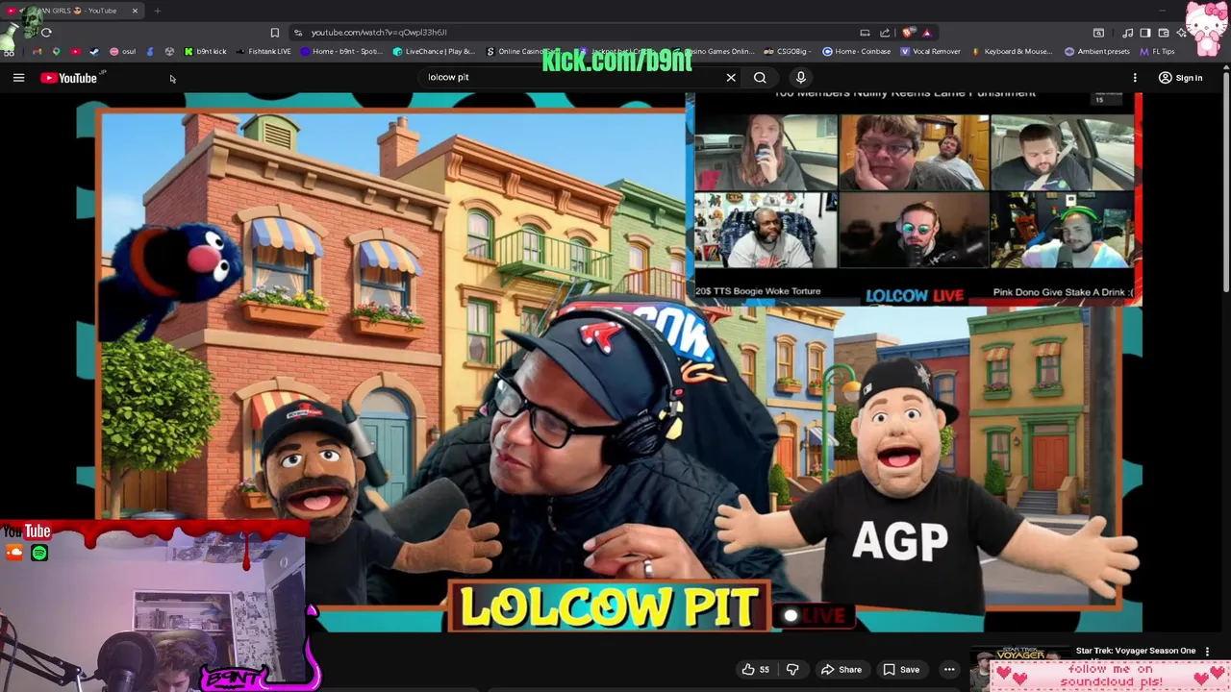Open the Steam bookmark
This screenshot has width=1231, height=692.
point(93,51)
